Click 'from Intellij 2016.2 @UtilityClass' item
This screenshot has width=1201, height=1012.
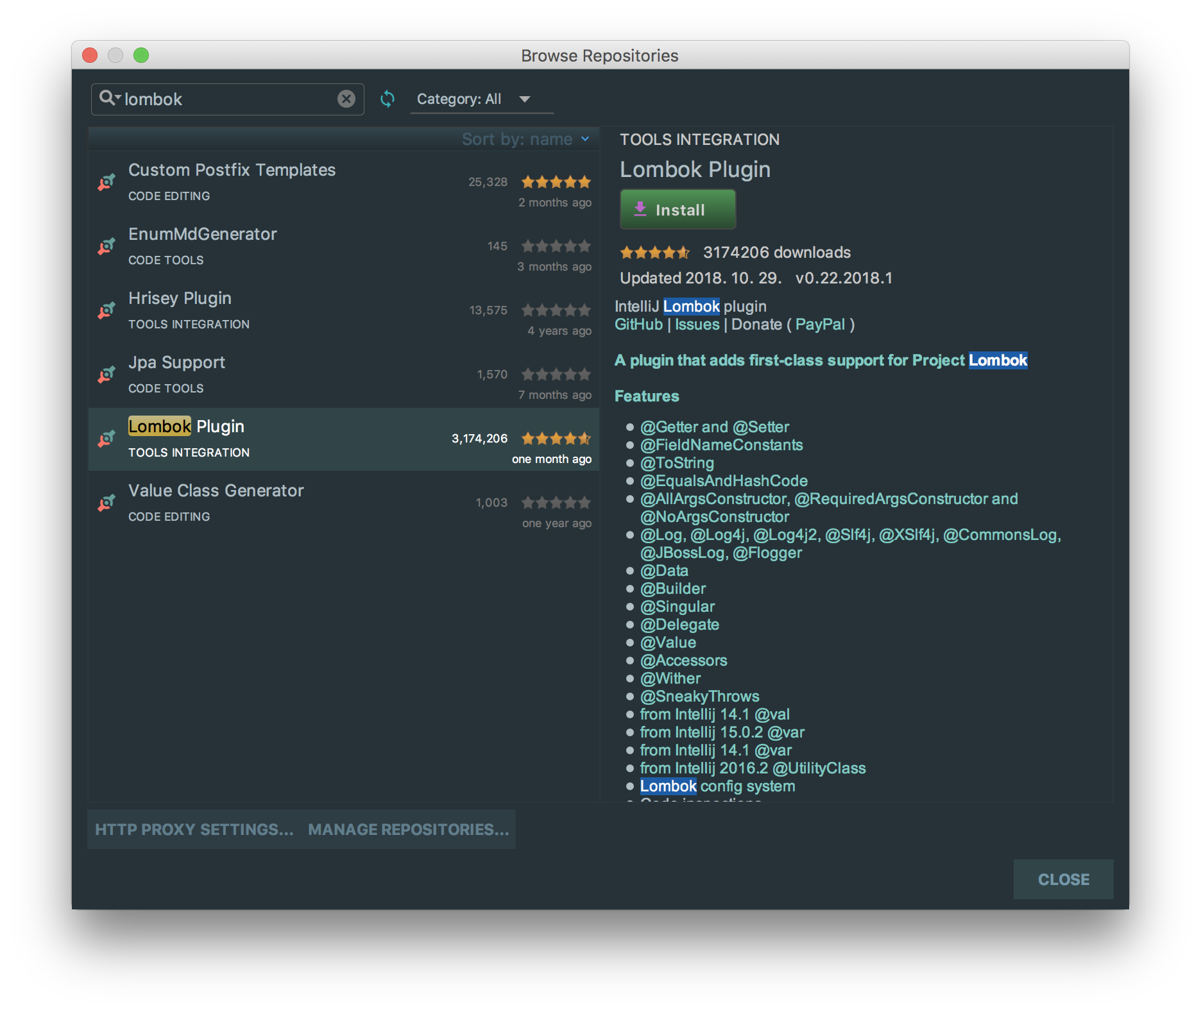[753, 768]
